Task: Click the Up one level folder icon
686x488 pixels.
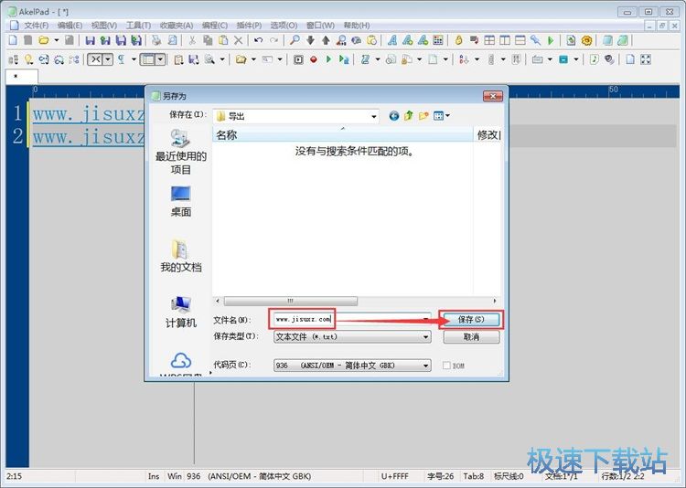Action: (x=409, y=115)
